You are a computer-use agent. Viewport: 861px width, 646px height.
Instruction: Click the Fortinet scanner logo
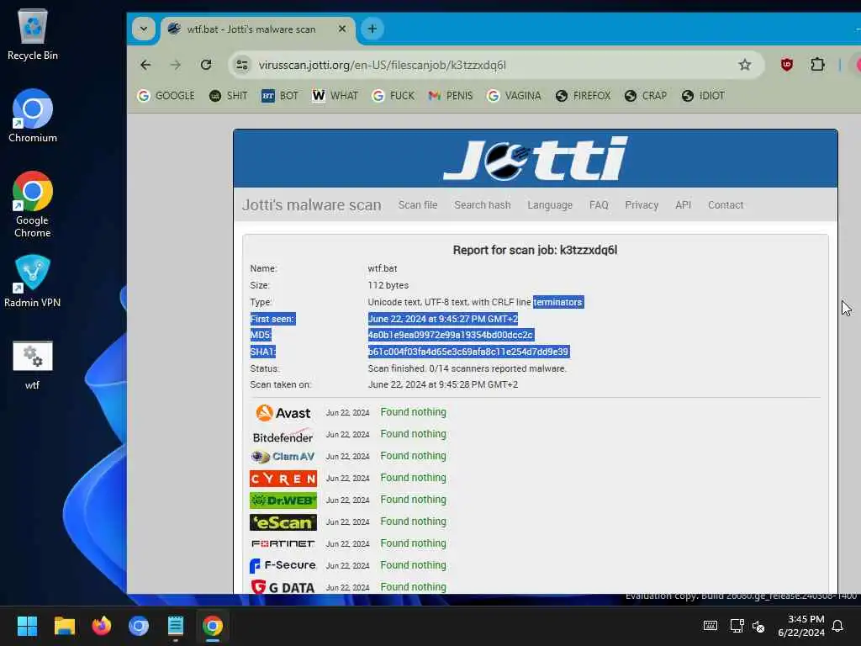coord(283,544)
